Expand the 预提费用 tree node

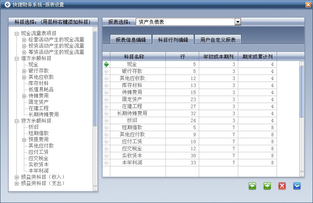point(24,140)
